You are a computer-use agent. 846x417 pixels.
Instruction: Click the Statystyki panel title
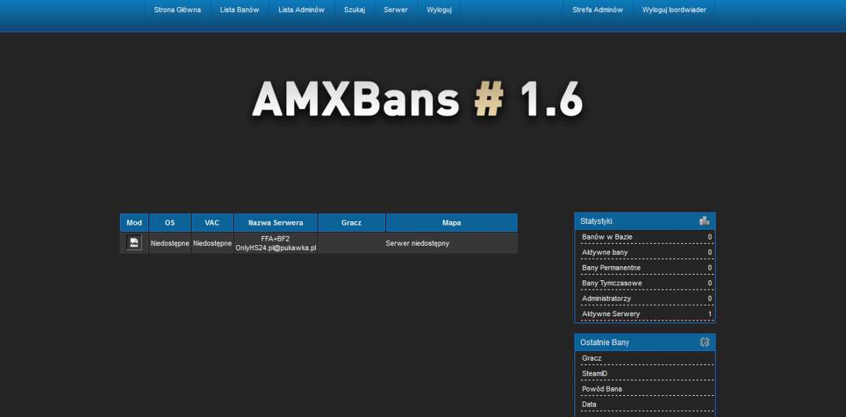tap(596, 221)
